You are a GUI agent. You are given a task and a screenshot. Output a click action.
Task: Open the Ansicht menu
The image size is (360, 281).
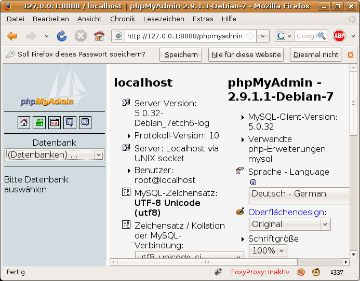click(89, 19)
